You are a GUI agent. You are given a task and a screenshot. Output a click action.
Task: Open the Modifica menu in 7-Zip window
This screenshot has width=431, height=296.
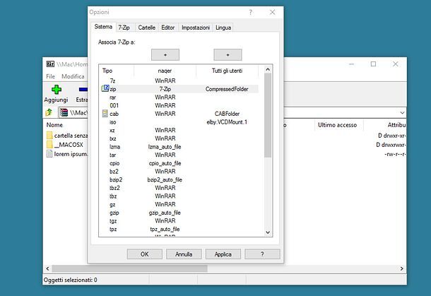(x=73, y=76)
